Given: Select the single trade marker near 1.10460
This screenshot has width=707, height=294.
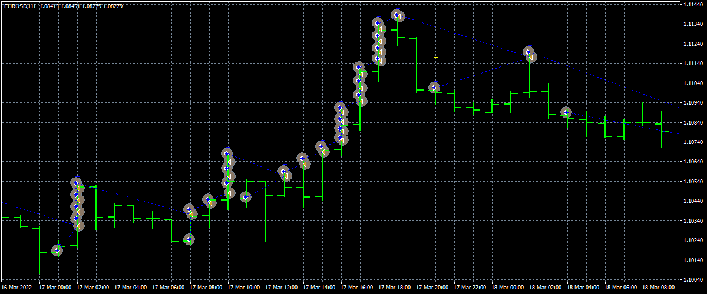Looking at the screenshot, I should (246, 196).
